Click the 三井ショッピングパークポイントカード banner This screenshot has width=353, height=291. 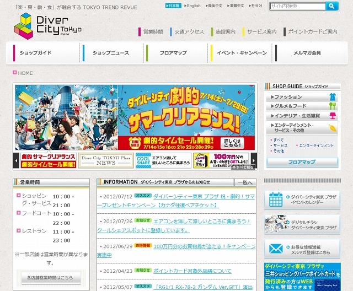(302, 277)
